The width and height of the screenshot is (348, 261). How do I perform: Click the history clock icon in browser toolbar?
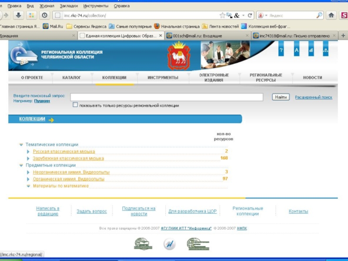coord(44,15)
